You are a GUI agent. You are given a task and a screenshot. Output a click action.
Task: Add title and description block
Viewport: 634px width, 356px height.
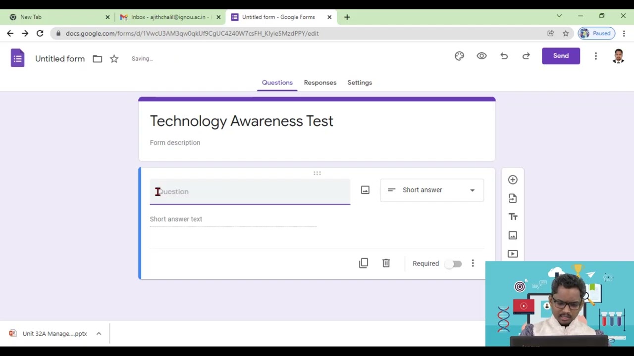coord(513,217)
